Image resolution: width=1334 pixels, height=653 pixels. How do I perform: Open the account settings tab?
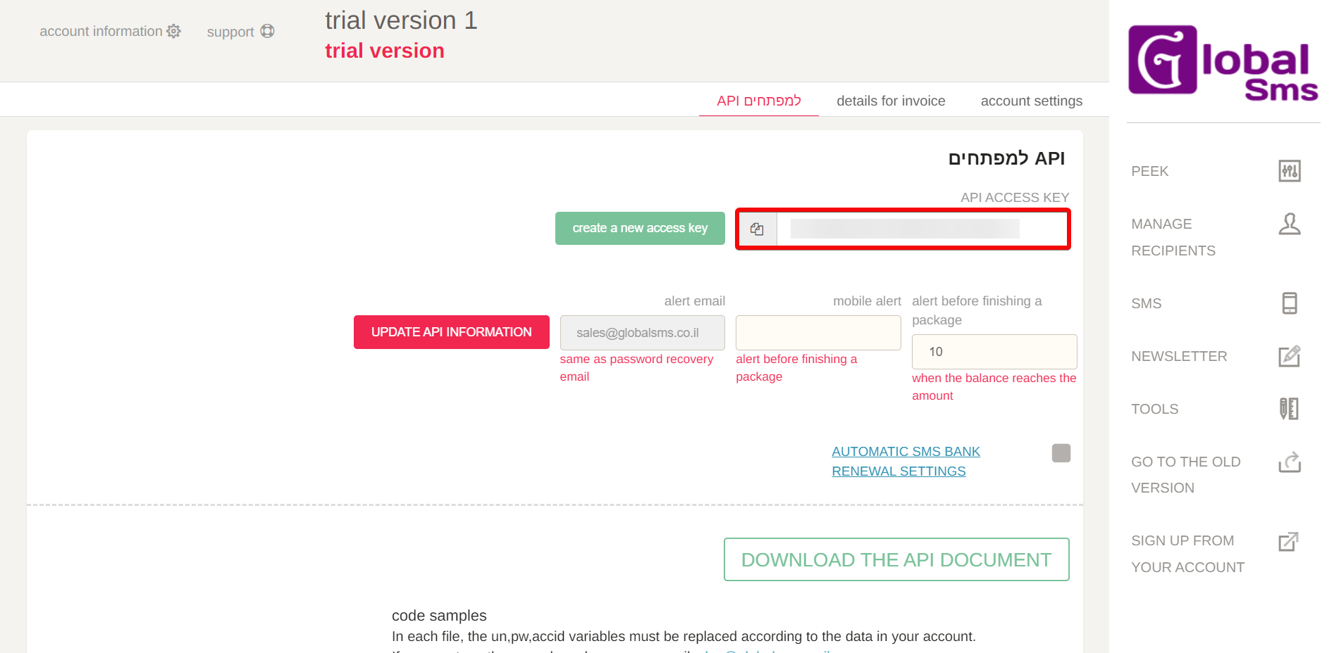point(1031,101)
